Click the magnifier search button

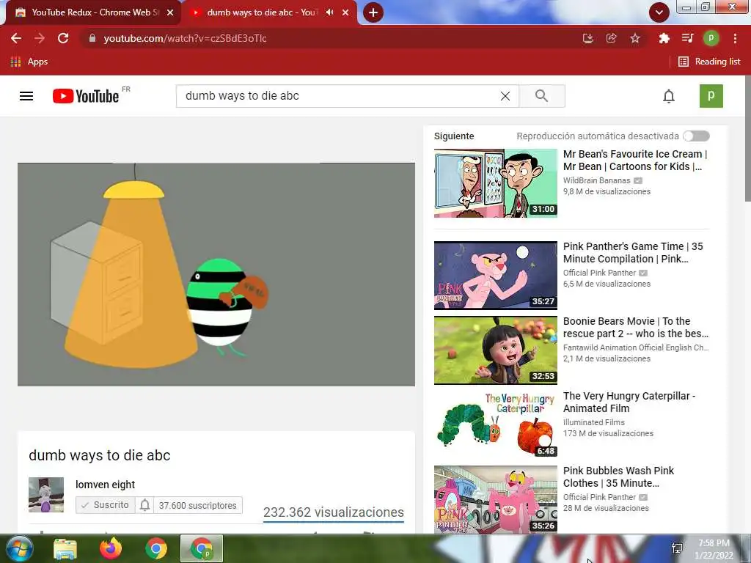[x=542, y=96]
